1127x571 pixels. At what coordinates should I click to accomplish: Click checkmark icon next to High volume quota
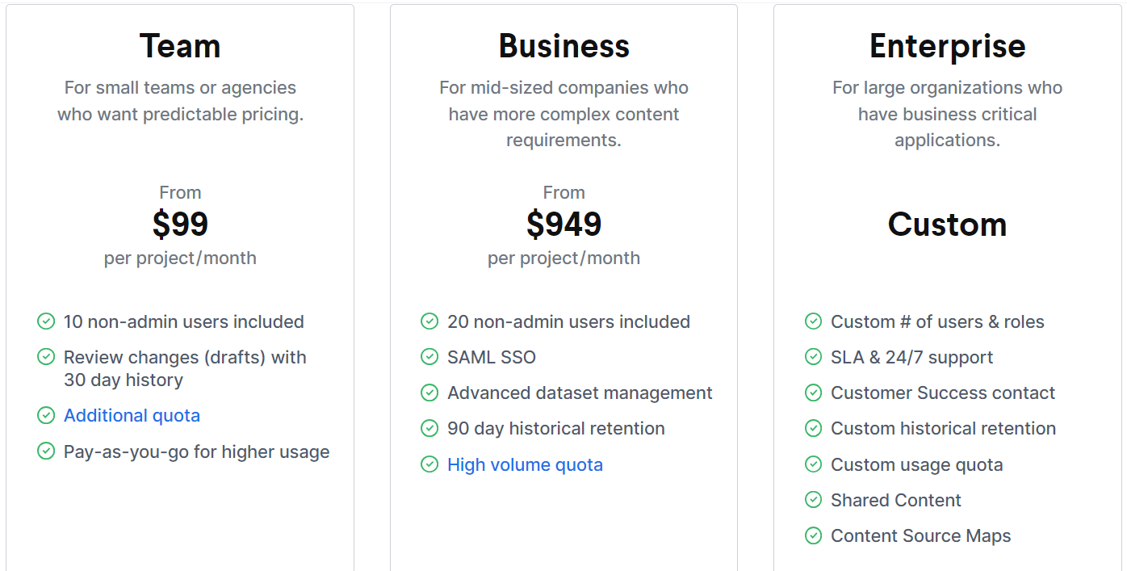click(429, 464)
